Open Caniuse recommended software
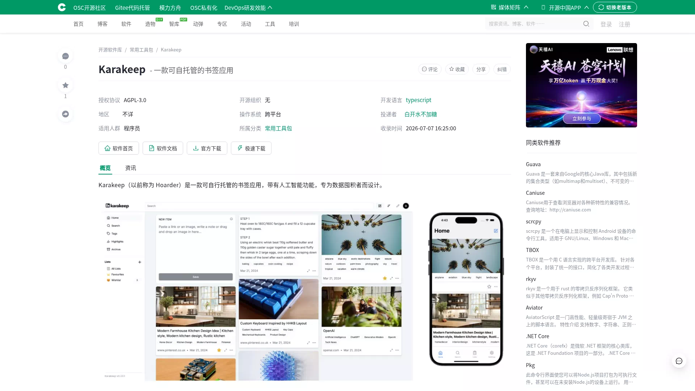This screenshot has height=391, width=695. coord(535,193)
